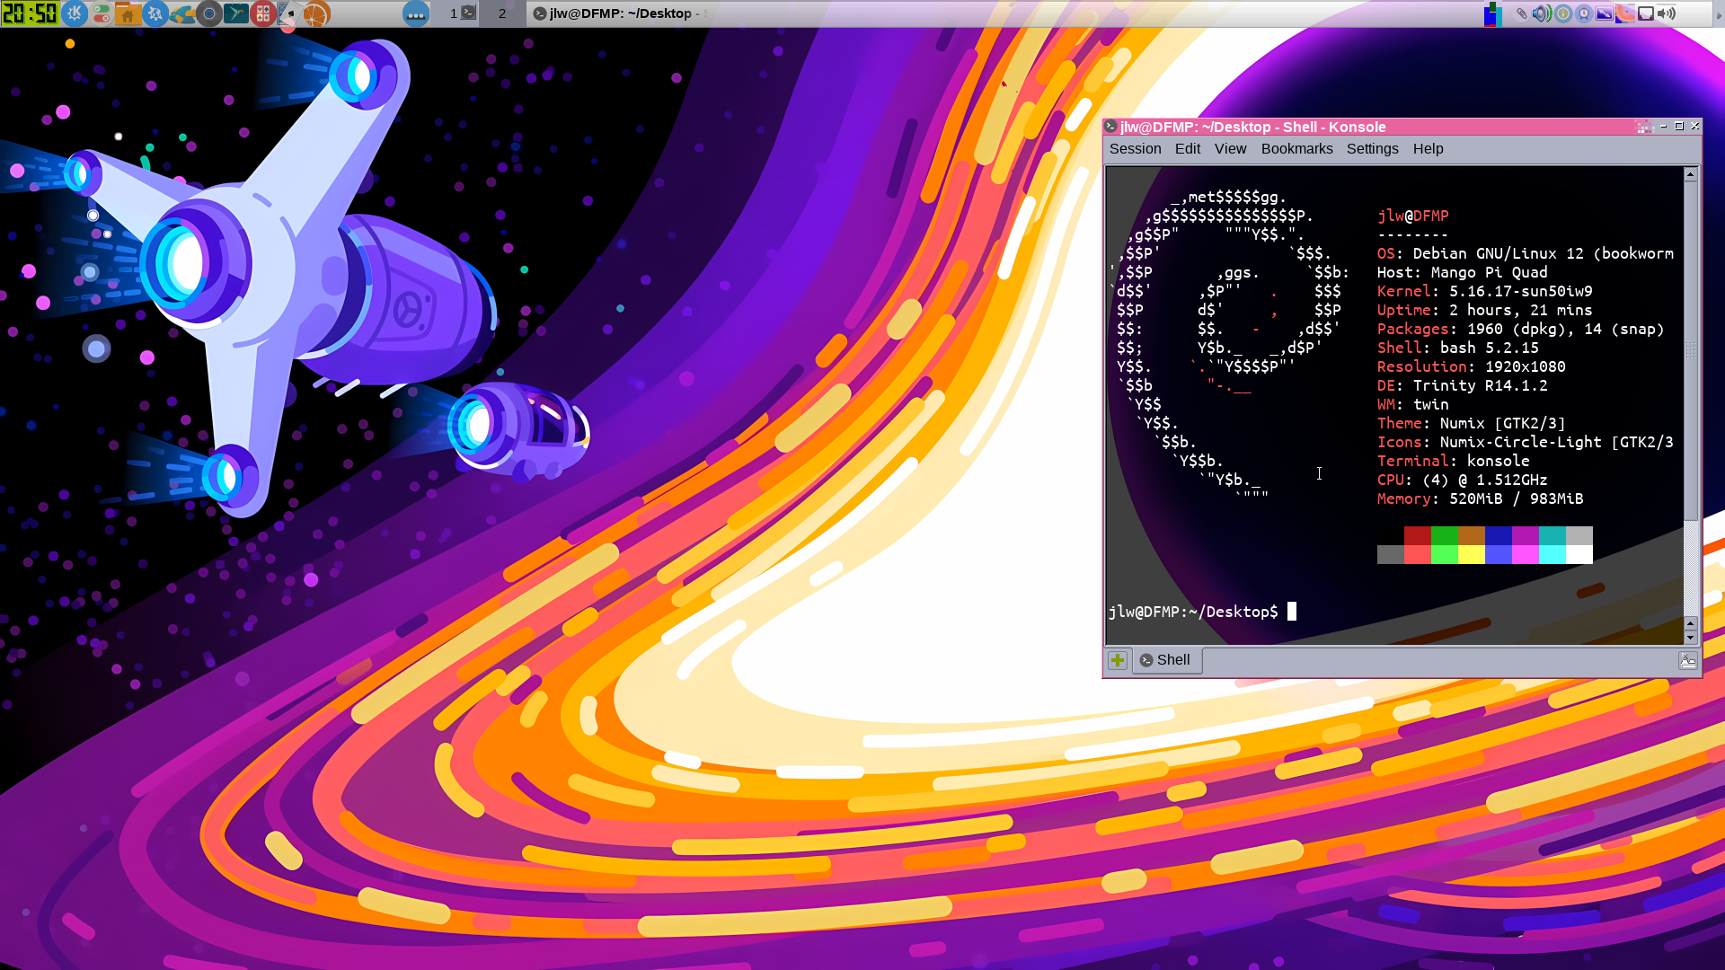This screenshot has width=1725, height=970.
Task: Click the system monitor bar-graph applet
Action: coord(1492,13)
